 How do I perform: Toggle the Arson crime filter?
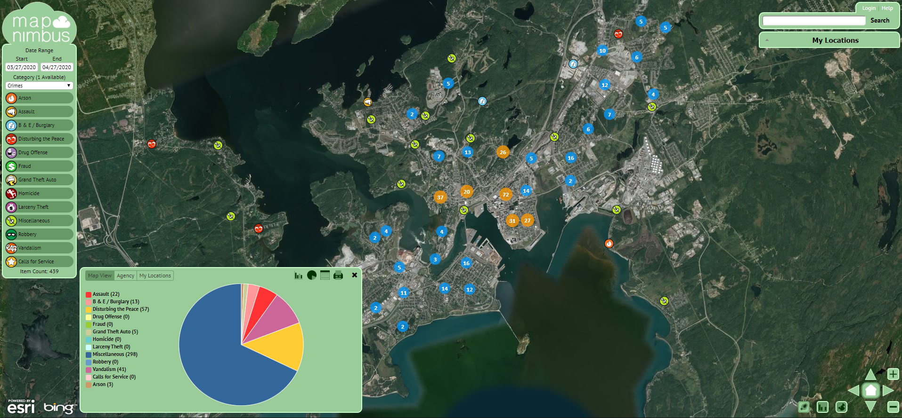pyautogui.click(x=40, y=98)
